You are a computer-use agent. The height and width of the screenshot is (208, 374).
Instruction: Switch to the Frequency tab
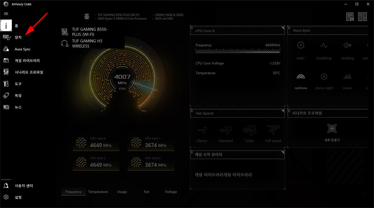[x=74, y=192]
